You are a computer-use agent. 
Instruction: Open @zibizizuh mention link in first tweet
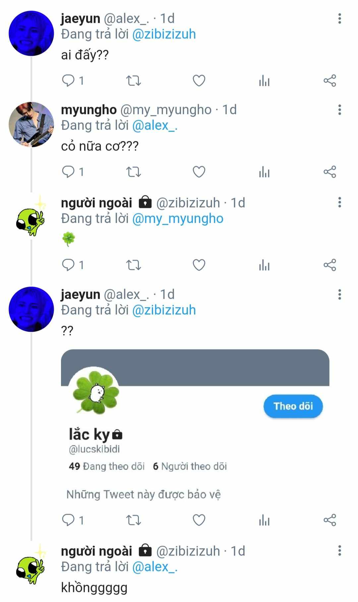[164, 34]
